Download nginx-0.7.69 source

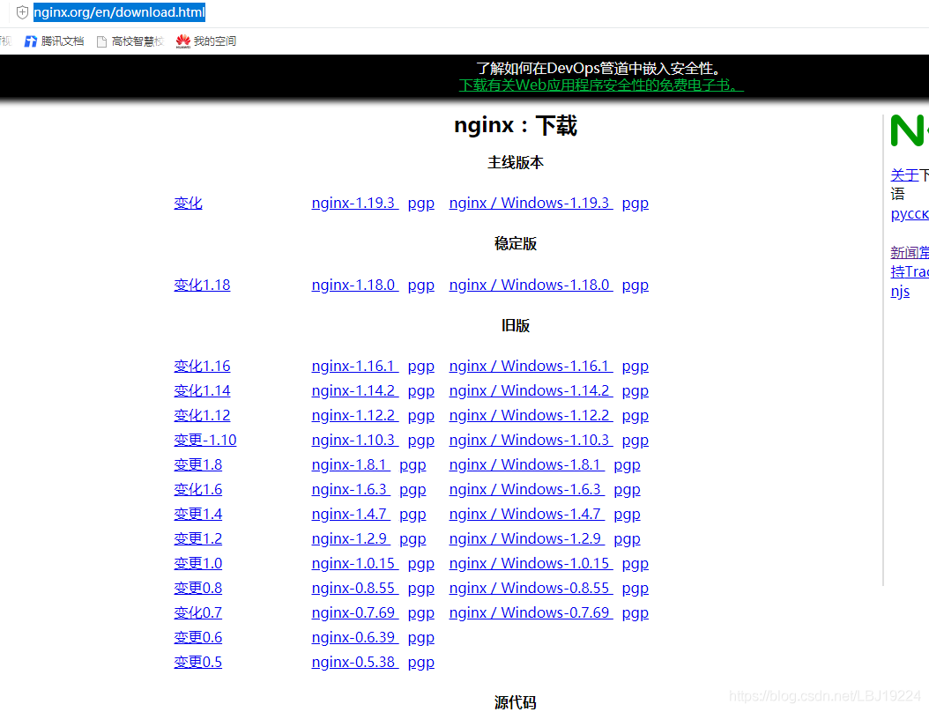tap(355, 613)
